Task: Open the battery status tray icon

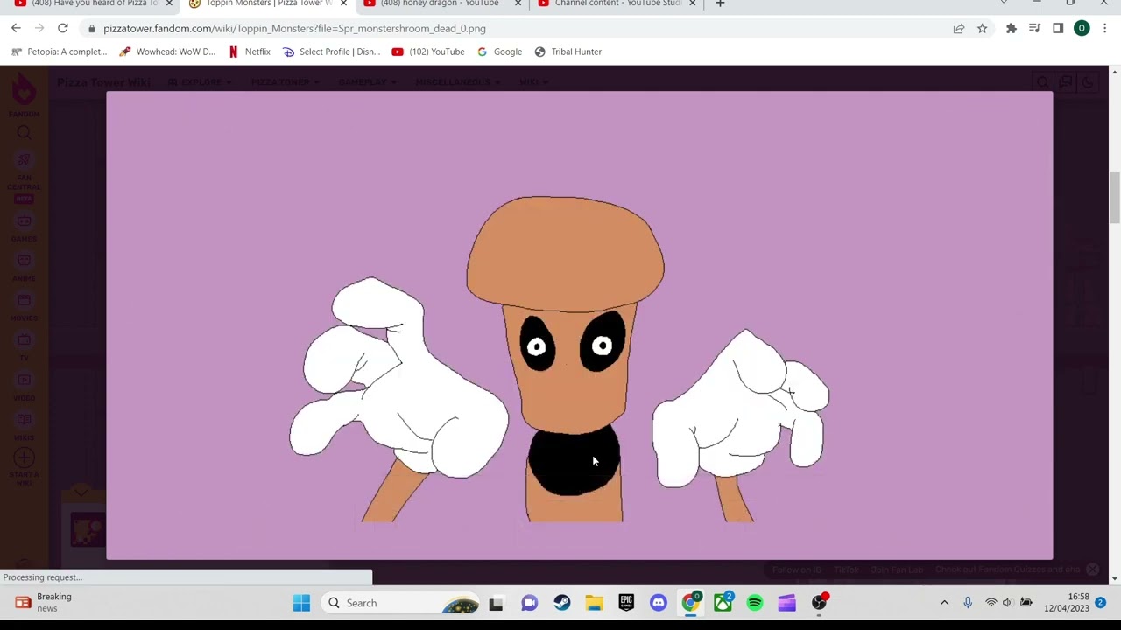Action: tap(1026, 603)
